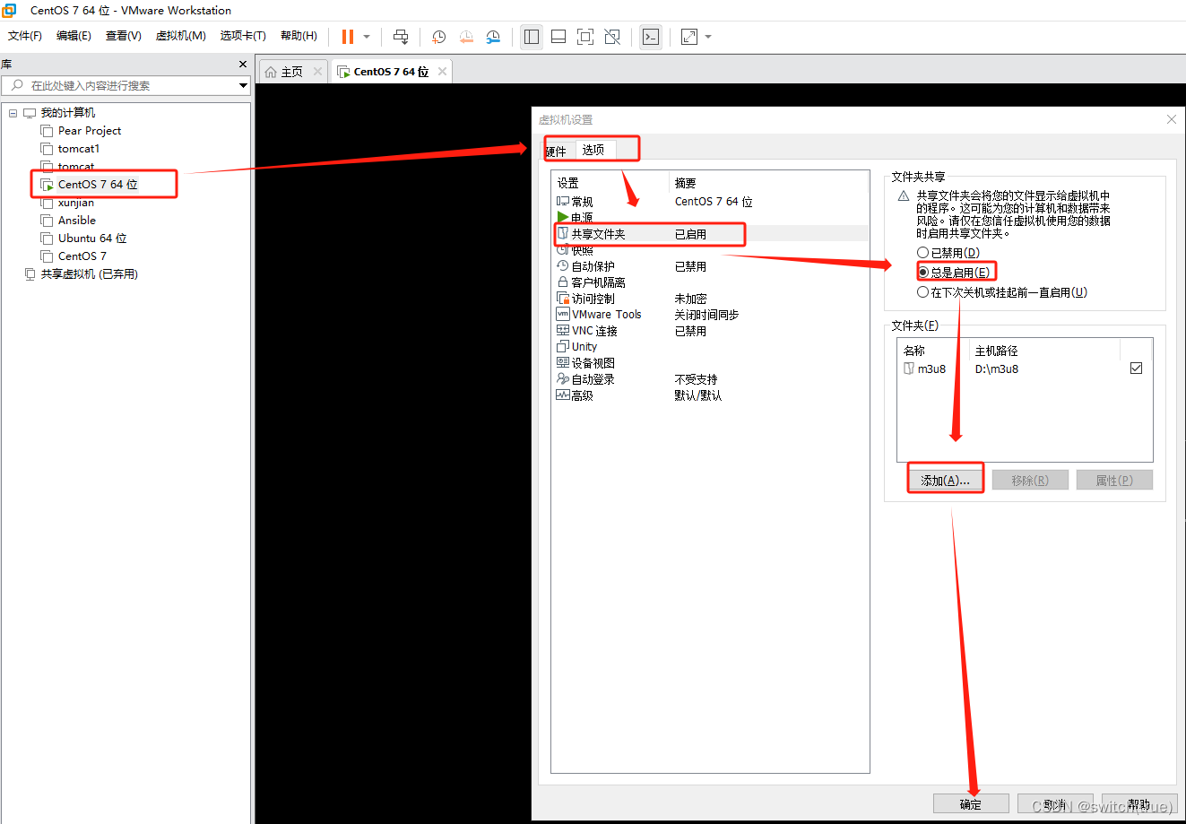The image size is (1186, 824).
Task: Revert the virtual machine to its snapshot
Action: click(466, 37)
